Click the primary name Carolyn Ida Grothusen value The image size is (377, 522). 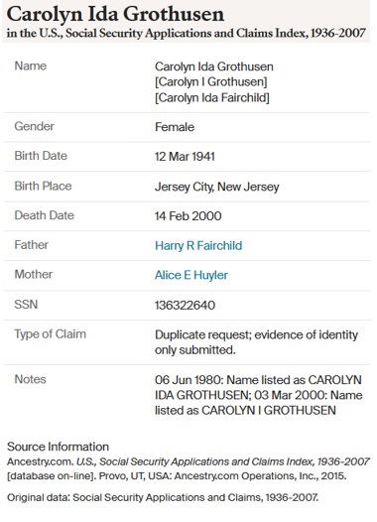214,66
